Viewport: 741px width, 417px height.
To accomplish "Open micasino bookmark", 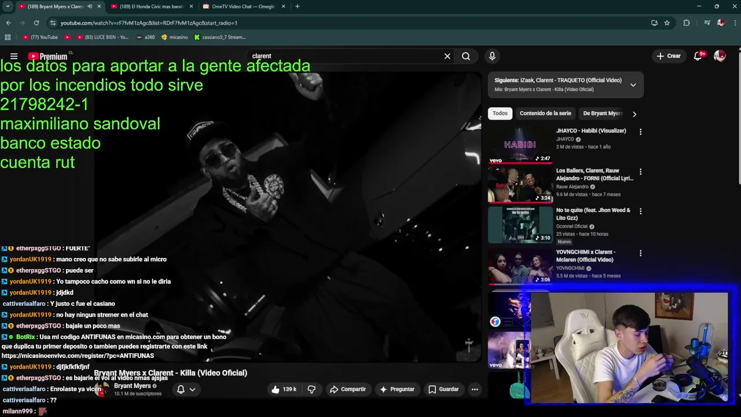I will (175, 37).
